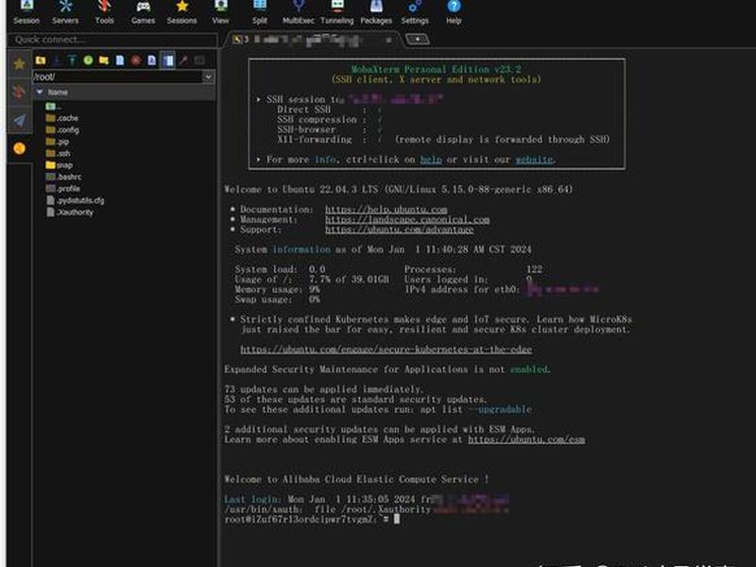Screen dimensions: 756x567
Task: Select the .cache folder
Action: (62, 118)
